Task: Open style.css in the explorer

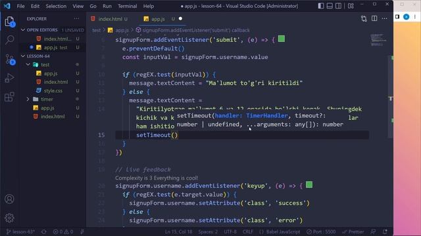Action: click(53, 90)
